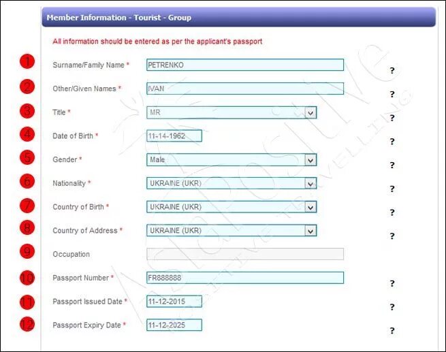Show help for Passport Expiry Date

click(392, 331)
